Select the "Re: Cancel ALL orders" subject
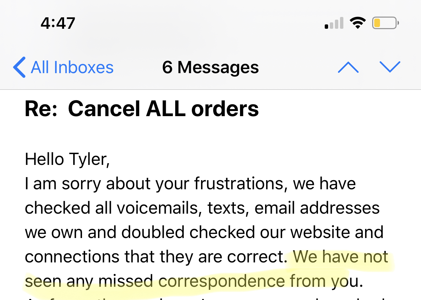Image resolution: width=421 pixels, height=300 pixels. coord(142,109)
